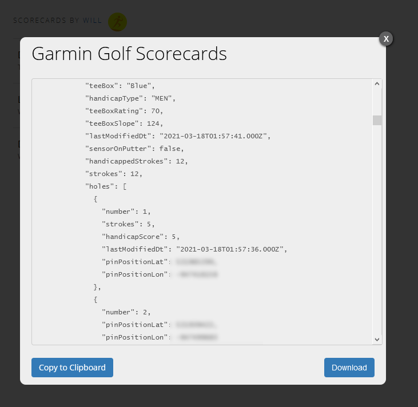This screenshot has height=407, width=418.
Task: Click hole 2 pinPositionLon line
Action: click(160, 337)
